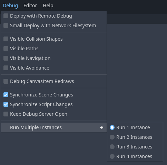This screenshot has width=167, height=165.
Task: Enable Deploy with Remote Debug checkbox
Action: click(54, 16)
